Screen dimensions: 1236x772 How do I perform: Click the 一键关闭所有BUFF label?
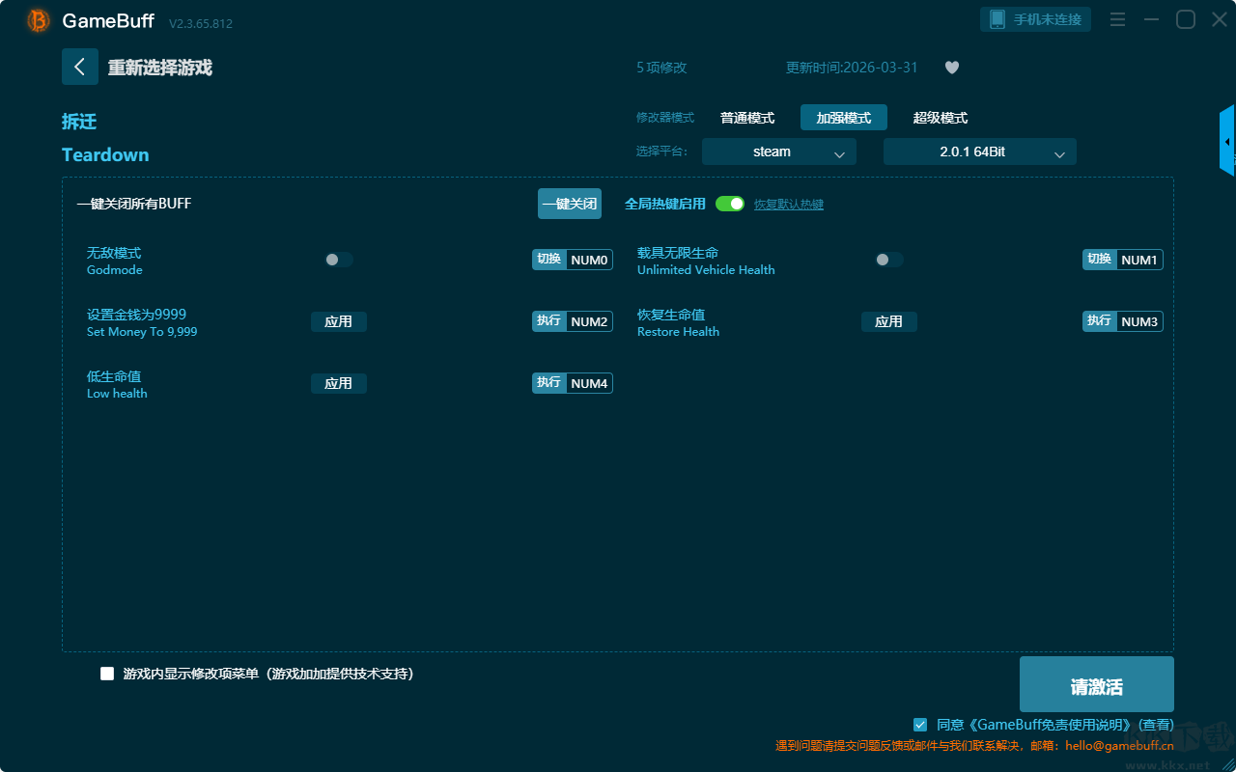(x=134, y=204)
